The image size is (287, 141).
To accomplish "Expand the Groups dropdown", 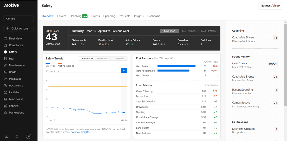I will coord(19,19).
